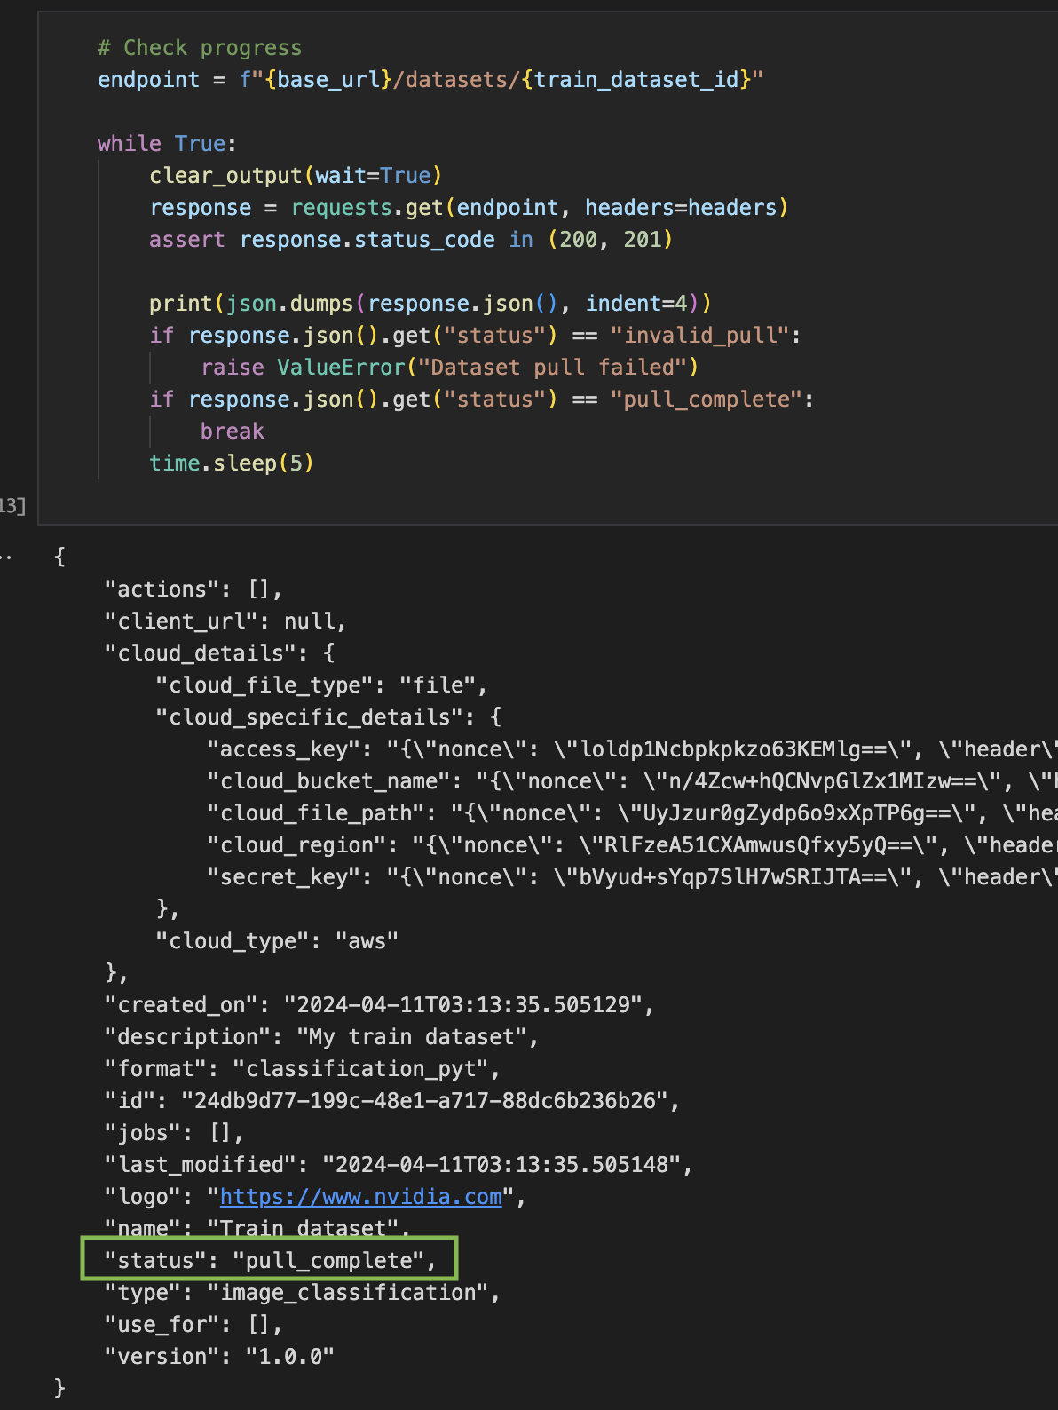The width and height of the screenshot is (1058, 1410).
Task: Click the endpoint assignment code line
Action: [430, 79]
